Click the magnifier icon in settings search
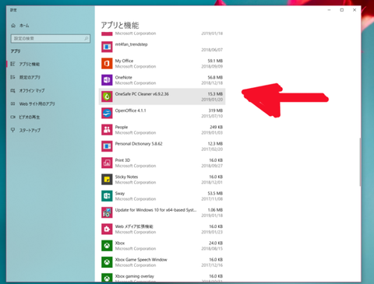Screen dimensions: 374x284 [x=86, y=38]
